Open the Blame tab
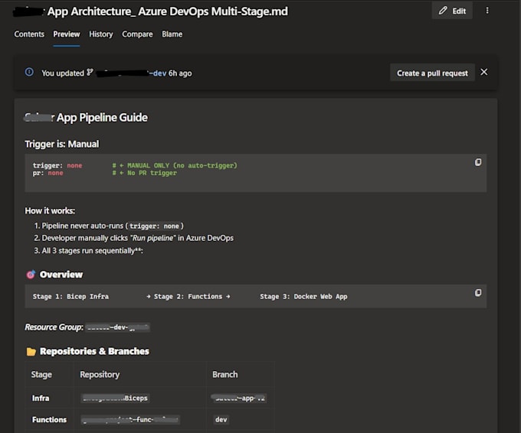Viewport: 521px width, 433px height. 172,34
